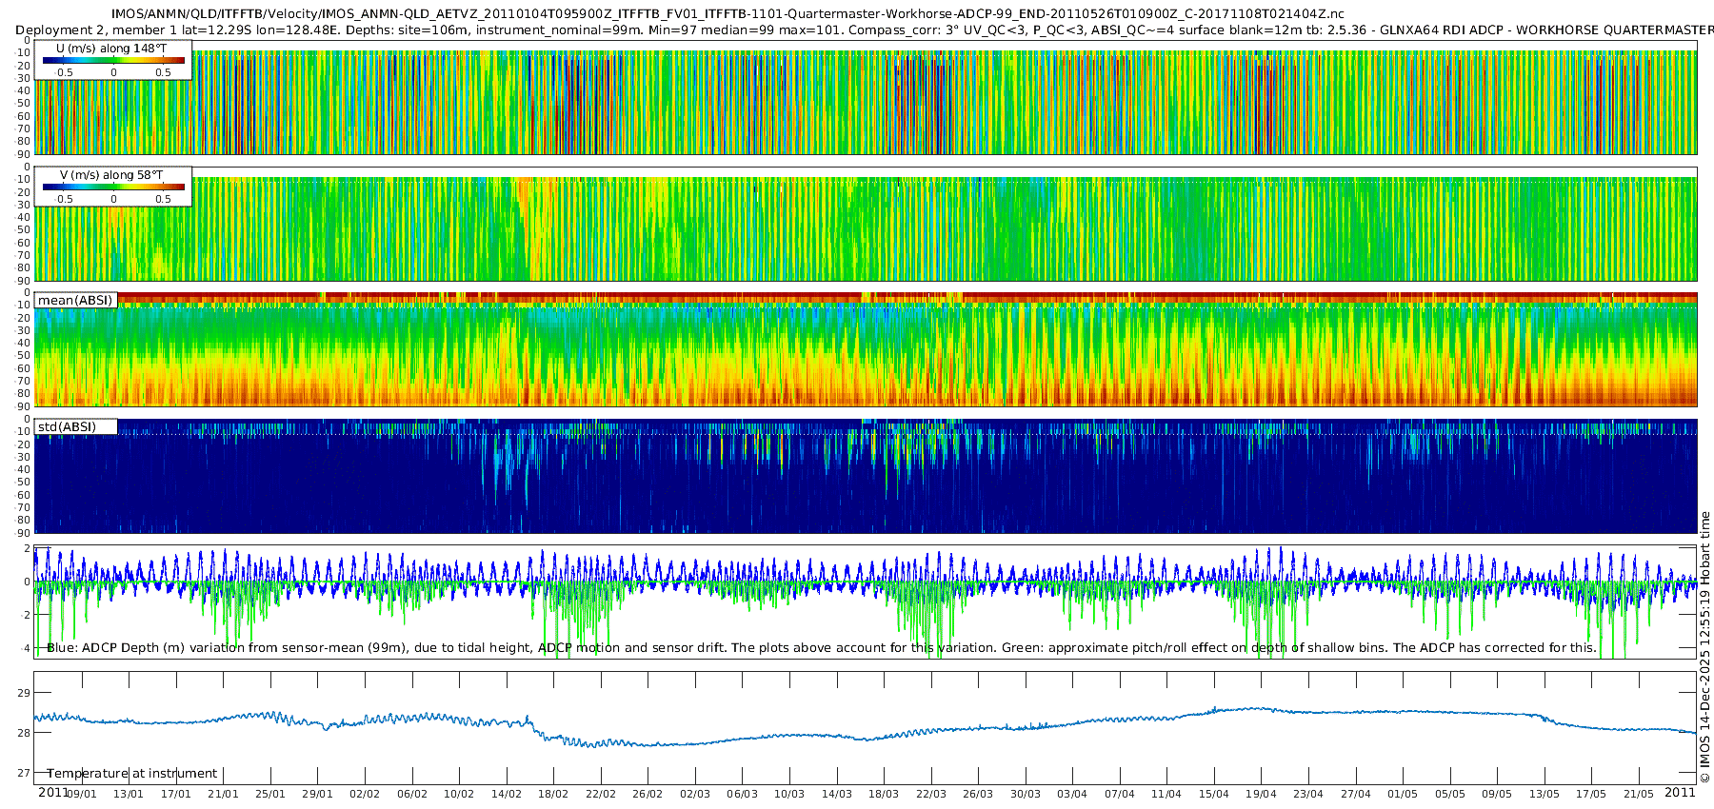
Task: Select the 22/03 date tick label
Action: 930,795
